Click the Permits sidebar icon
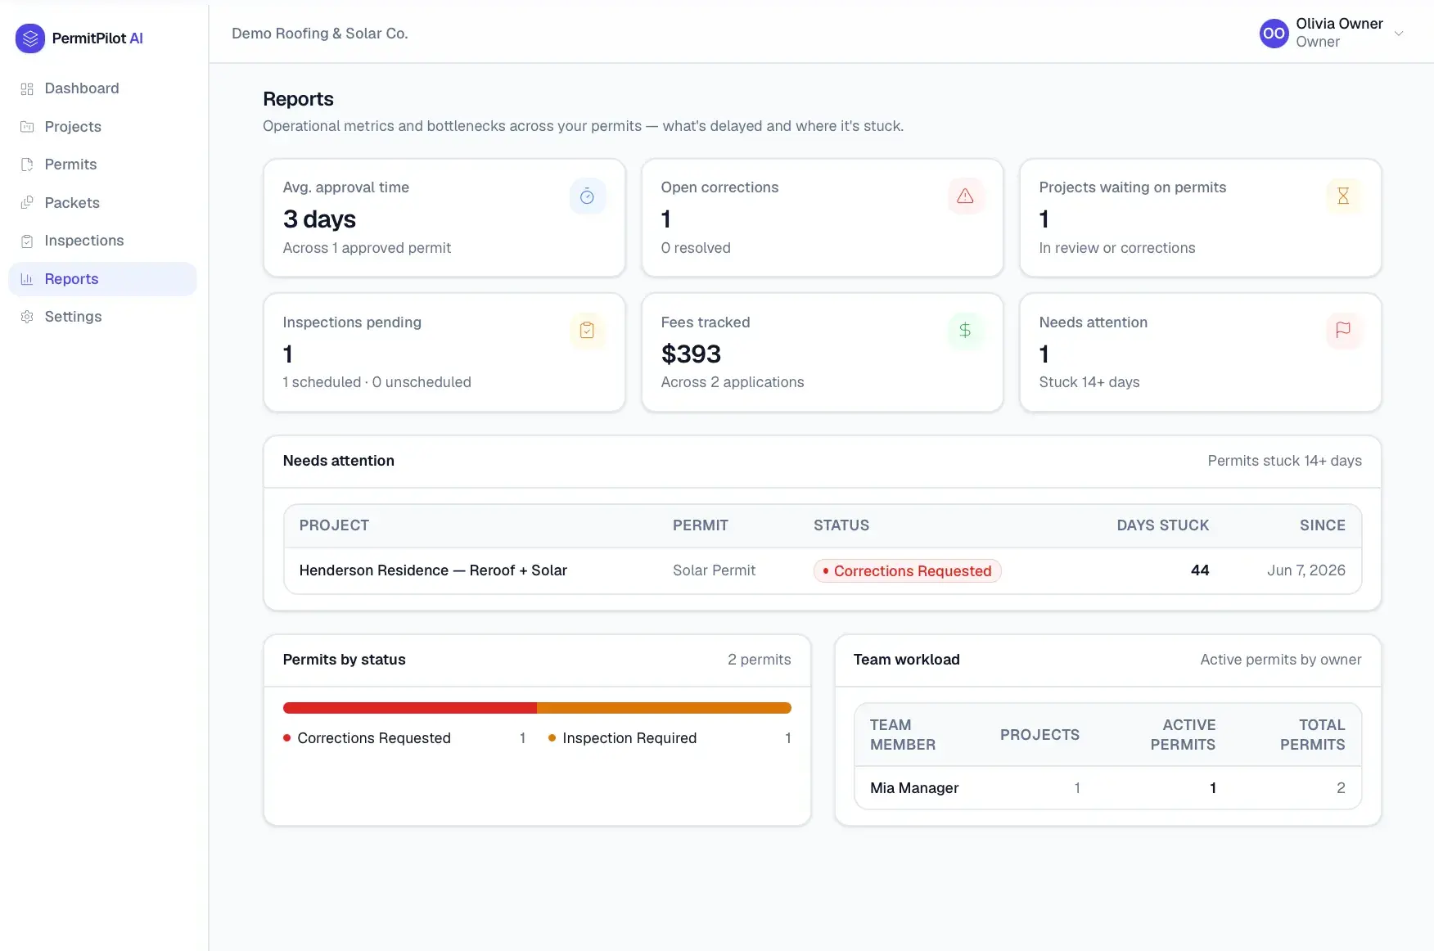This screenshot has height=951, width=1434. (27, 165)
